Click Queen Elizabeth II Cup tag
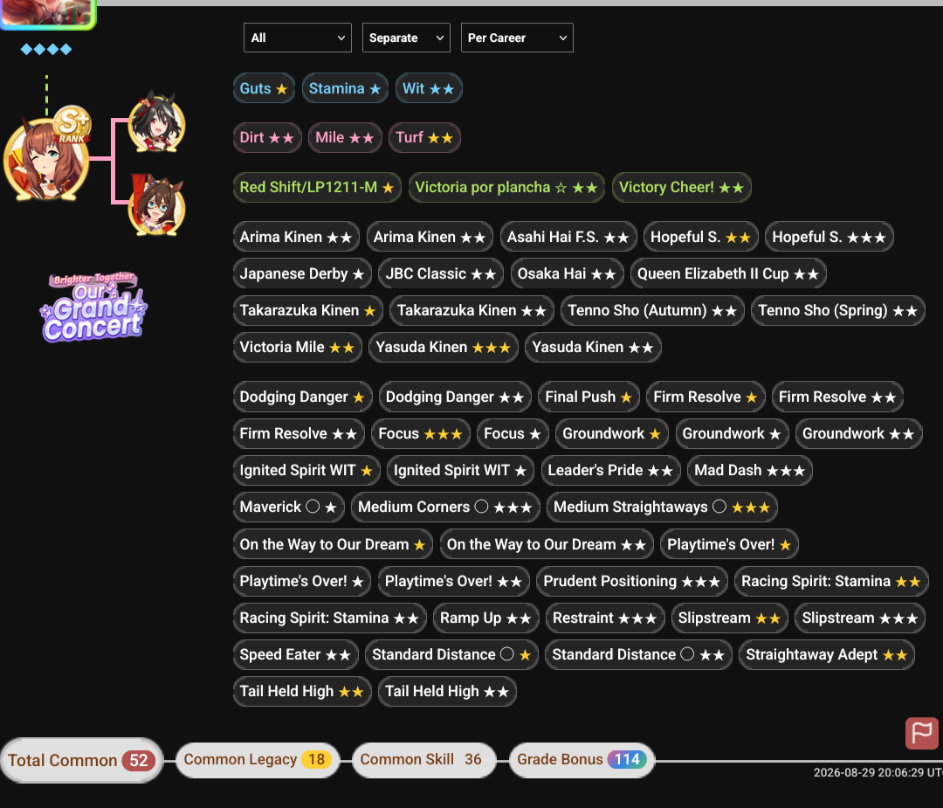Image resolution: width=943 pixels, height=808 pixels. click(x=728, y=274)
